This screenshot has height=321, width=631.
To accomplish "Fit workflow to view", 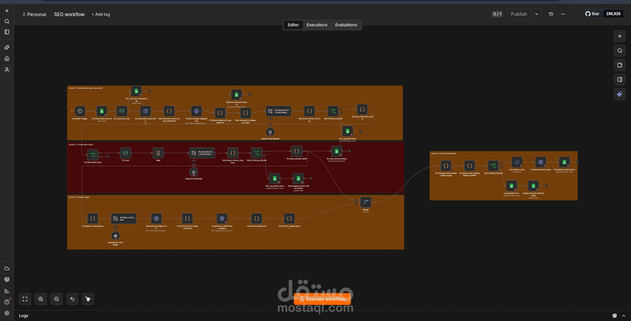I will 25,299.
